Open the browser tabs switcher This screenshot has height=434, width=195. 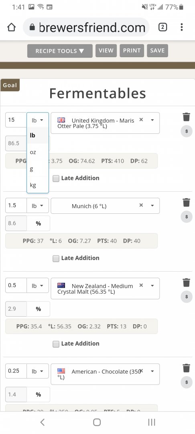pos(162,27)
